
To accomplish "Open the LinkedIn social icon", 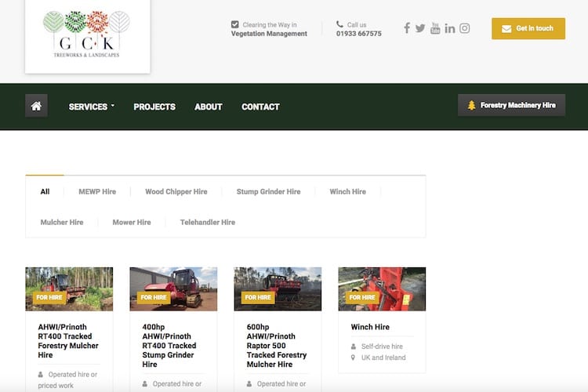I will pyautogui.click(x=450, y=28).
